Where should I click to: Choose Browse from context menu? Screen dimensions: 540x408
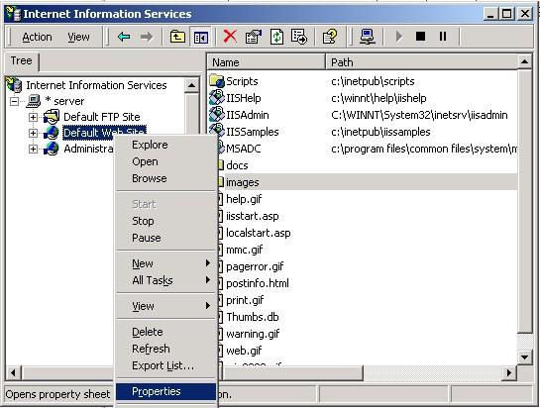[x=166, y=178]
